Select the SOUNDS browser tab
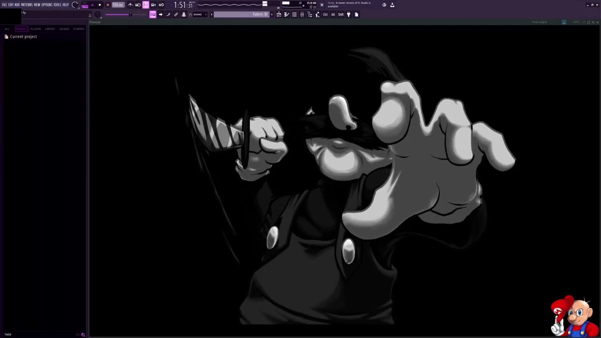The width and height of the screenshot is (601, 338). [64, 29]
